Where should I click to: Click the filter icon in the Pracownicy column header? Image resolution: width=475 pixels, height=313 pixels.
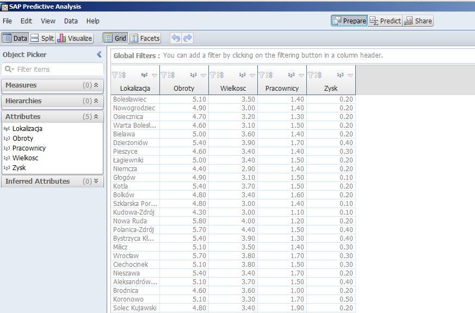tap(262, 75)
